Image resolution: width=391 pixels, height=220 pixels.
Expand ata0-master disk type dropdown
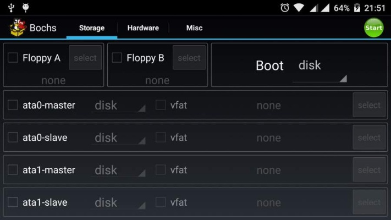click(x=118, y=106)
